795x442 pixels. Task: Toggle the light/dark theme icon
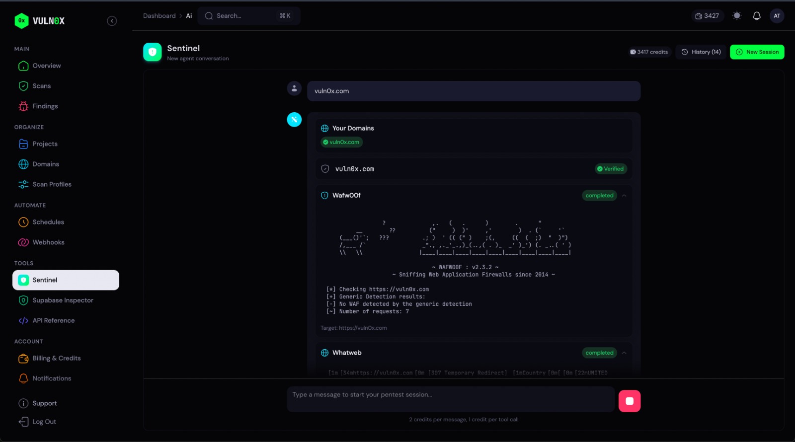click(737, 16)
